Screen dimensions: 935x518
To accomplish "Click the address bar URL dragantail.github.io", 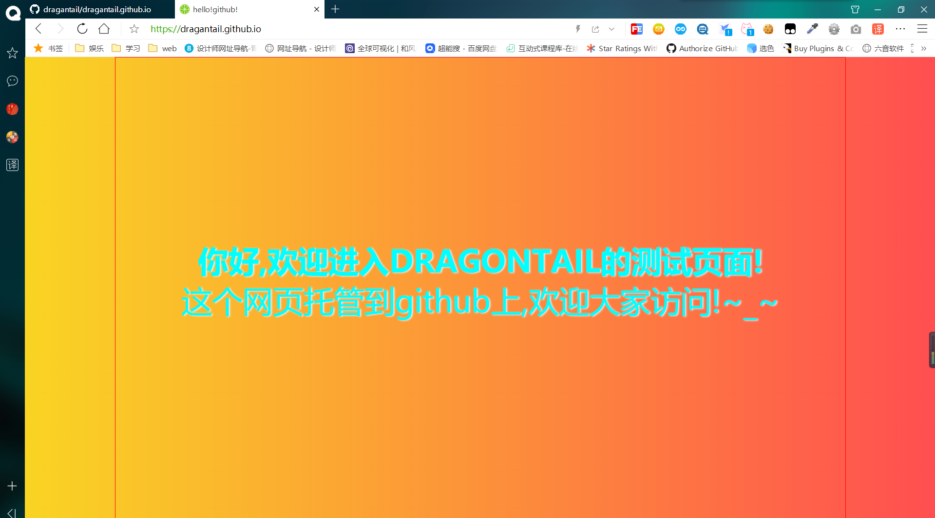I will 206,29.
